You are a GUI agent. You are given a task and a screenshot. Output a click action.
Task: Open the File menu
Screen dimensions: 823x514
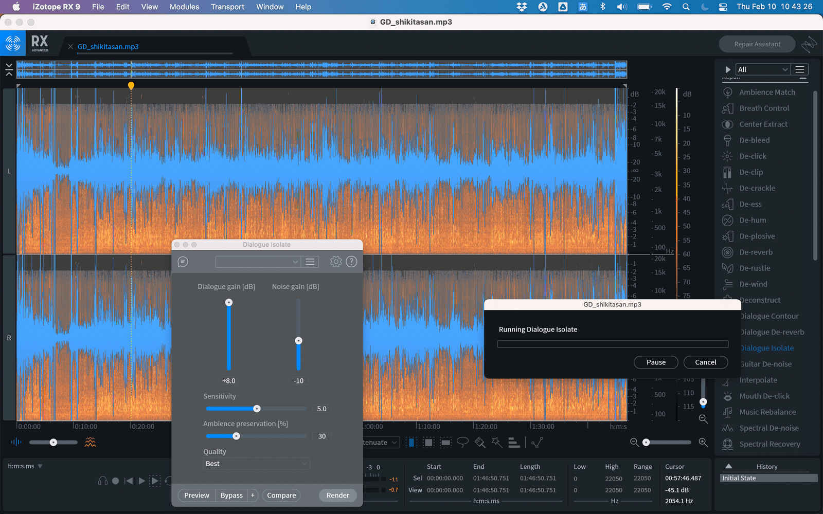tap(98, 7)
